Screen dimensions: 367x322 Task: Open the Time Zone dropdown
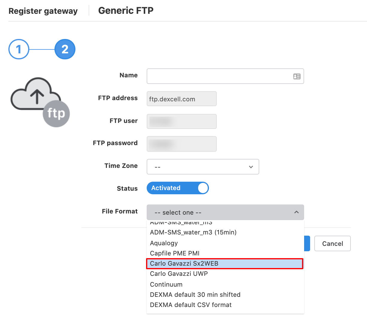click(203, 167)
